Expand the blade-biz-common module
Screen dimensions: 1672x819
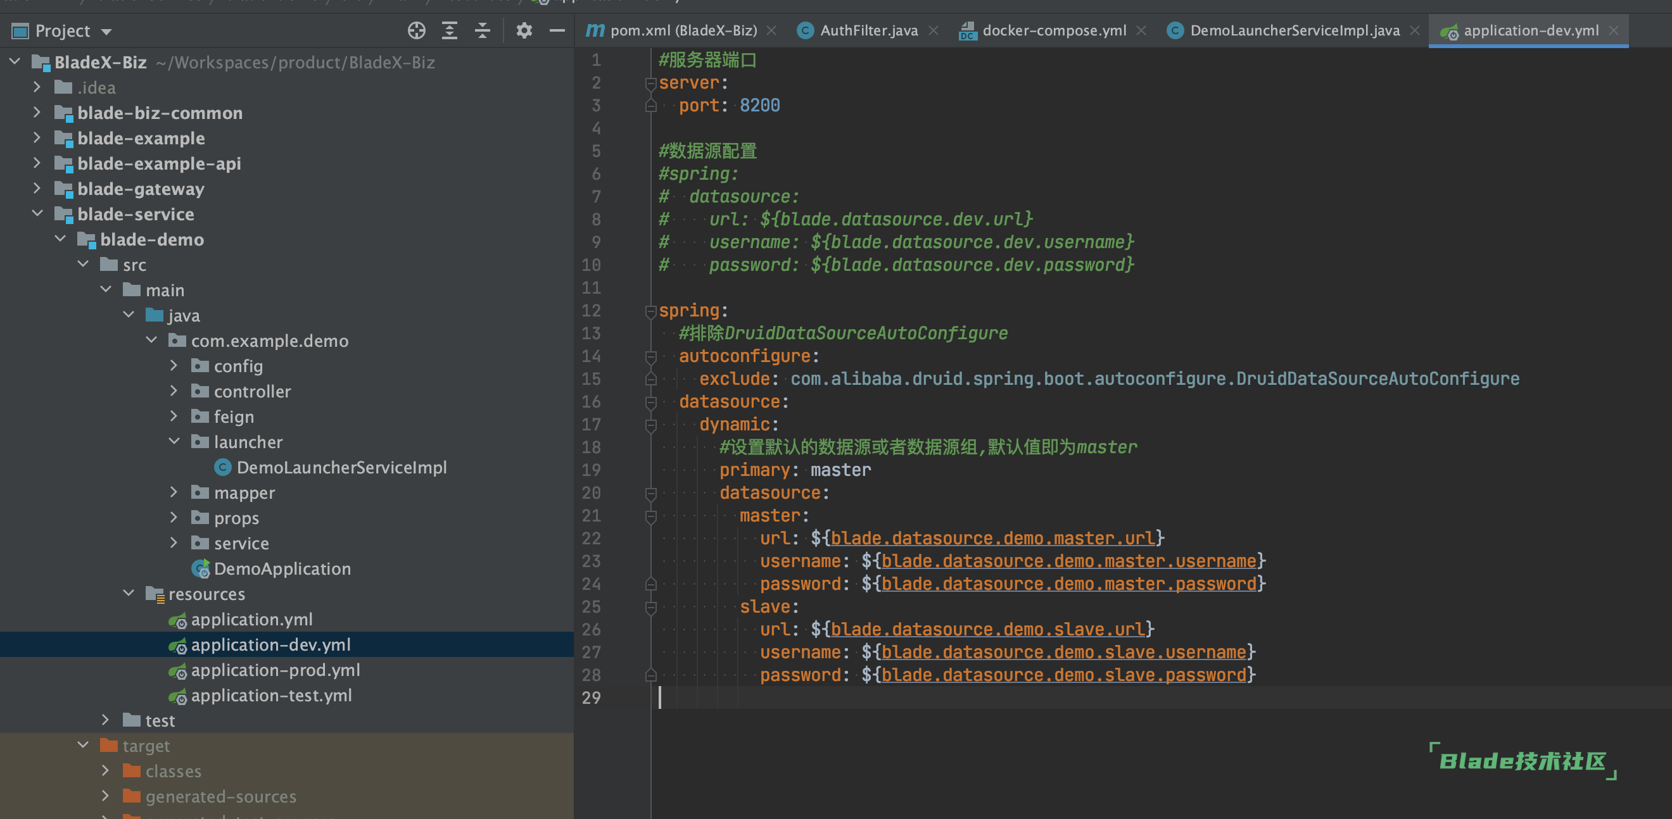coord(37,112)
